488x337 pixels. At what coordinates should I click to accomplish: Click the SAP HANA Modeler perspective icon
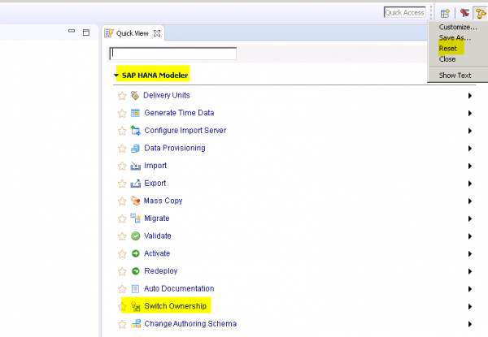(481, 13)
